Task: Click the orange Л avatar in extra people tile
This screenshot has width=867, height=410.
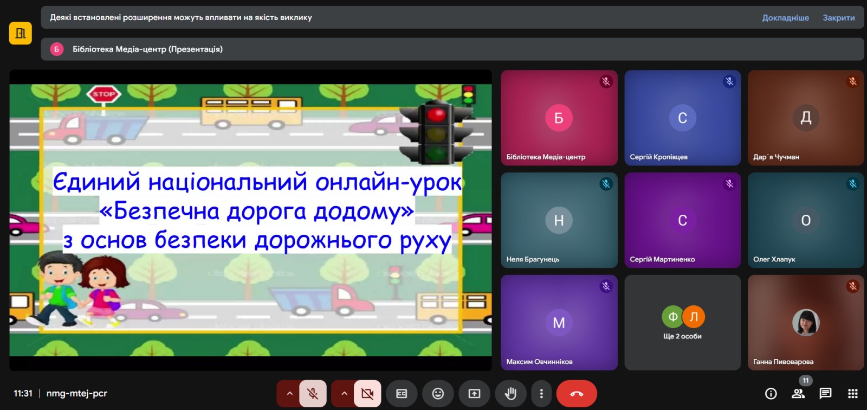Action: [693, 317]
